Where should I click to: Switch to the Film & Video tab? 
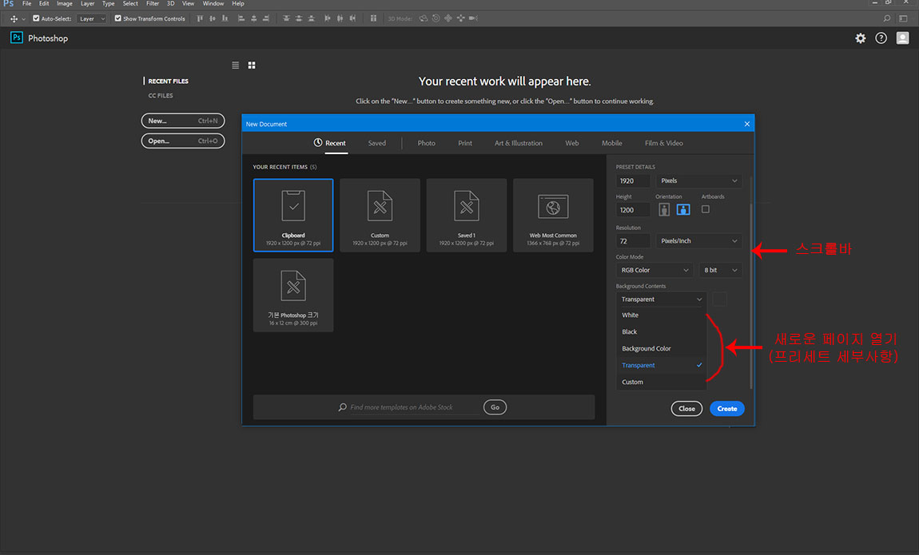664,143
